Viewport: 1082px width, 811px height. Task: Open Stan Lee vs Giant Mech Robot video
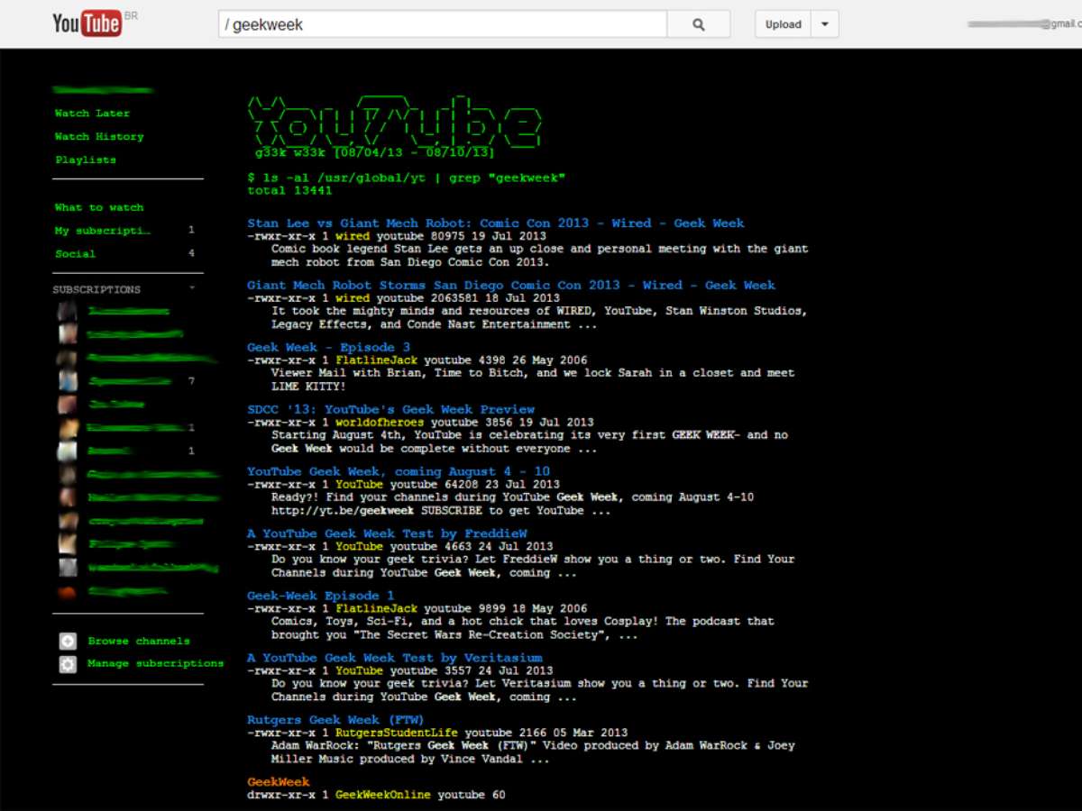pyautogui.click(x=496, y=223)
